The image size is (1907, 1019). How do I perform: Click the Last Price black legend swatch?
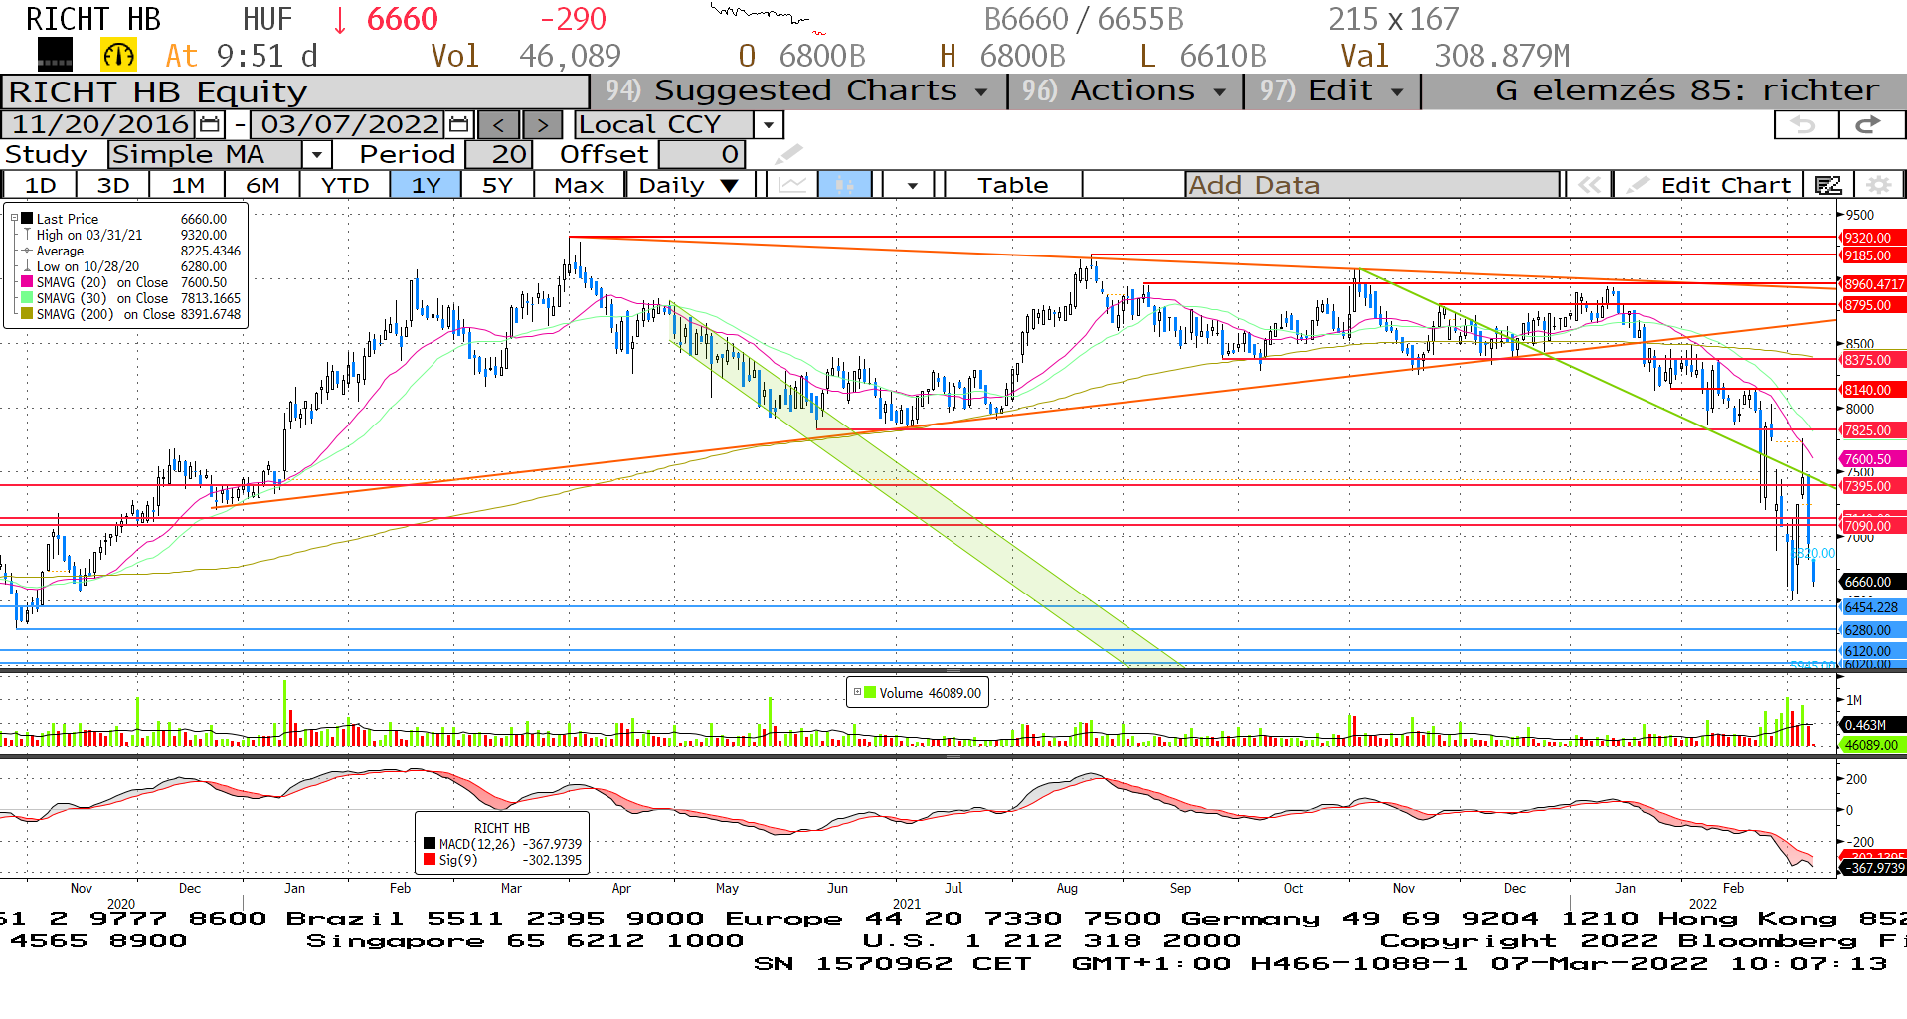tap(28, 219)
